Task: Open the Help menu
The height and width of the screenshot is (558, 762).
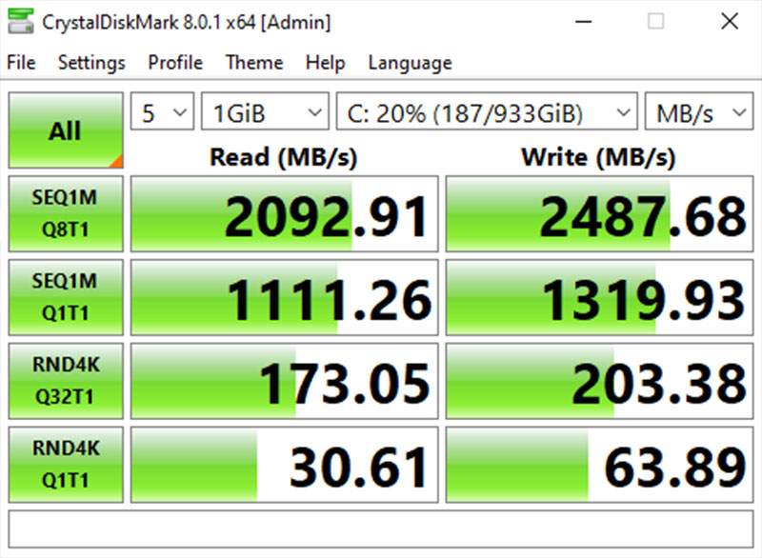Action: pyautogui.click(x=325, y=63)
